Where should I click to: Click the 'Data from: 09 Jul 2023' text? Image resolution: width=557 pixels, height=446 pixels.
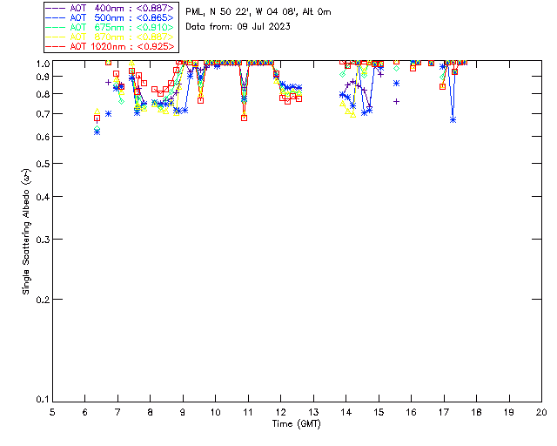(x=238, y=27)
